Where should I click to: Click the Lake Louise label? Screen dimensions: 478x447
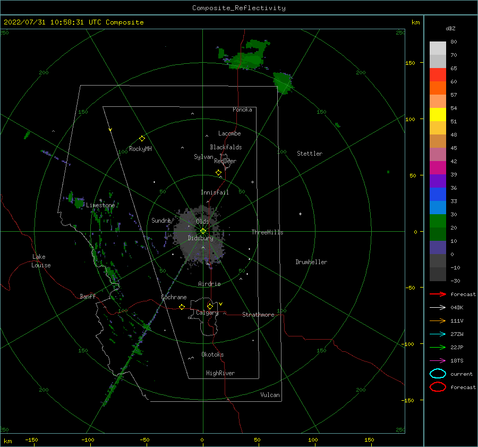coord(41,261)
